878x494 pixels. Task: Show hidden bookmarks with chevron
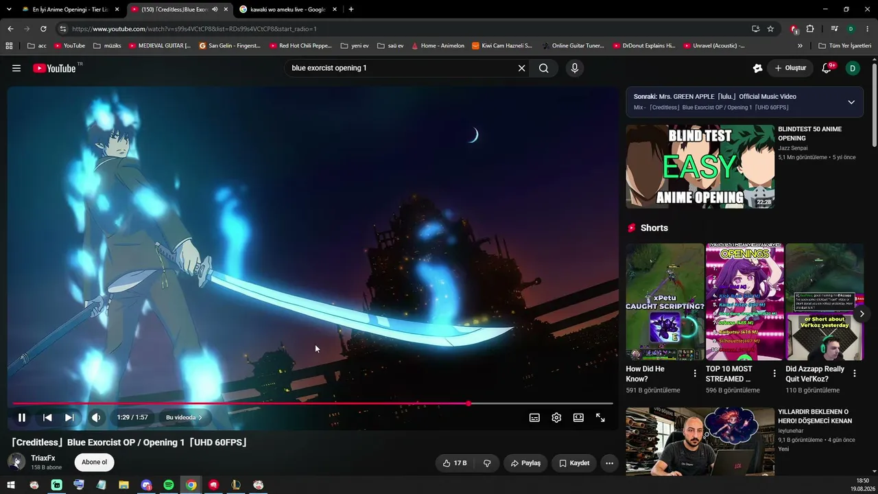(x=800, y=46)
